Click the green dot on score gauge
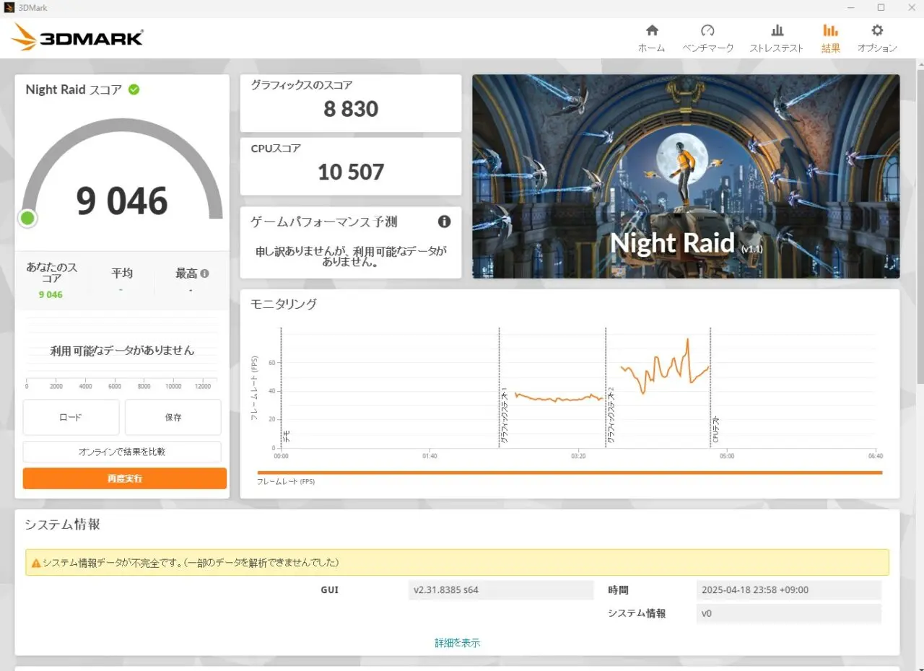 pyautogui.click(x=28, y=218)
